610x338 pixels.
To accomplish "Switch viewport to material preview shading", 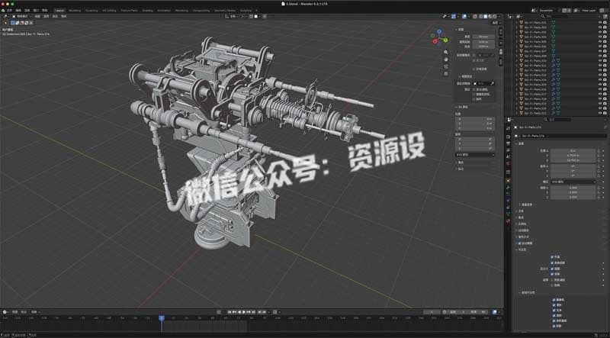I will tap(490, 16).
